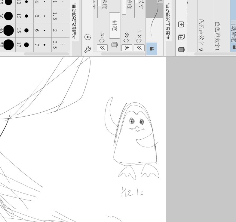Click the lock icon on the 自动铅笔 row
This screenshot has height=222, width=236.
point(234,47)
